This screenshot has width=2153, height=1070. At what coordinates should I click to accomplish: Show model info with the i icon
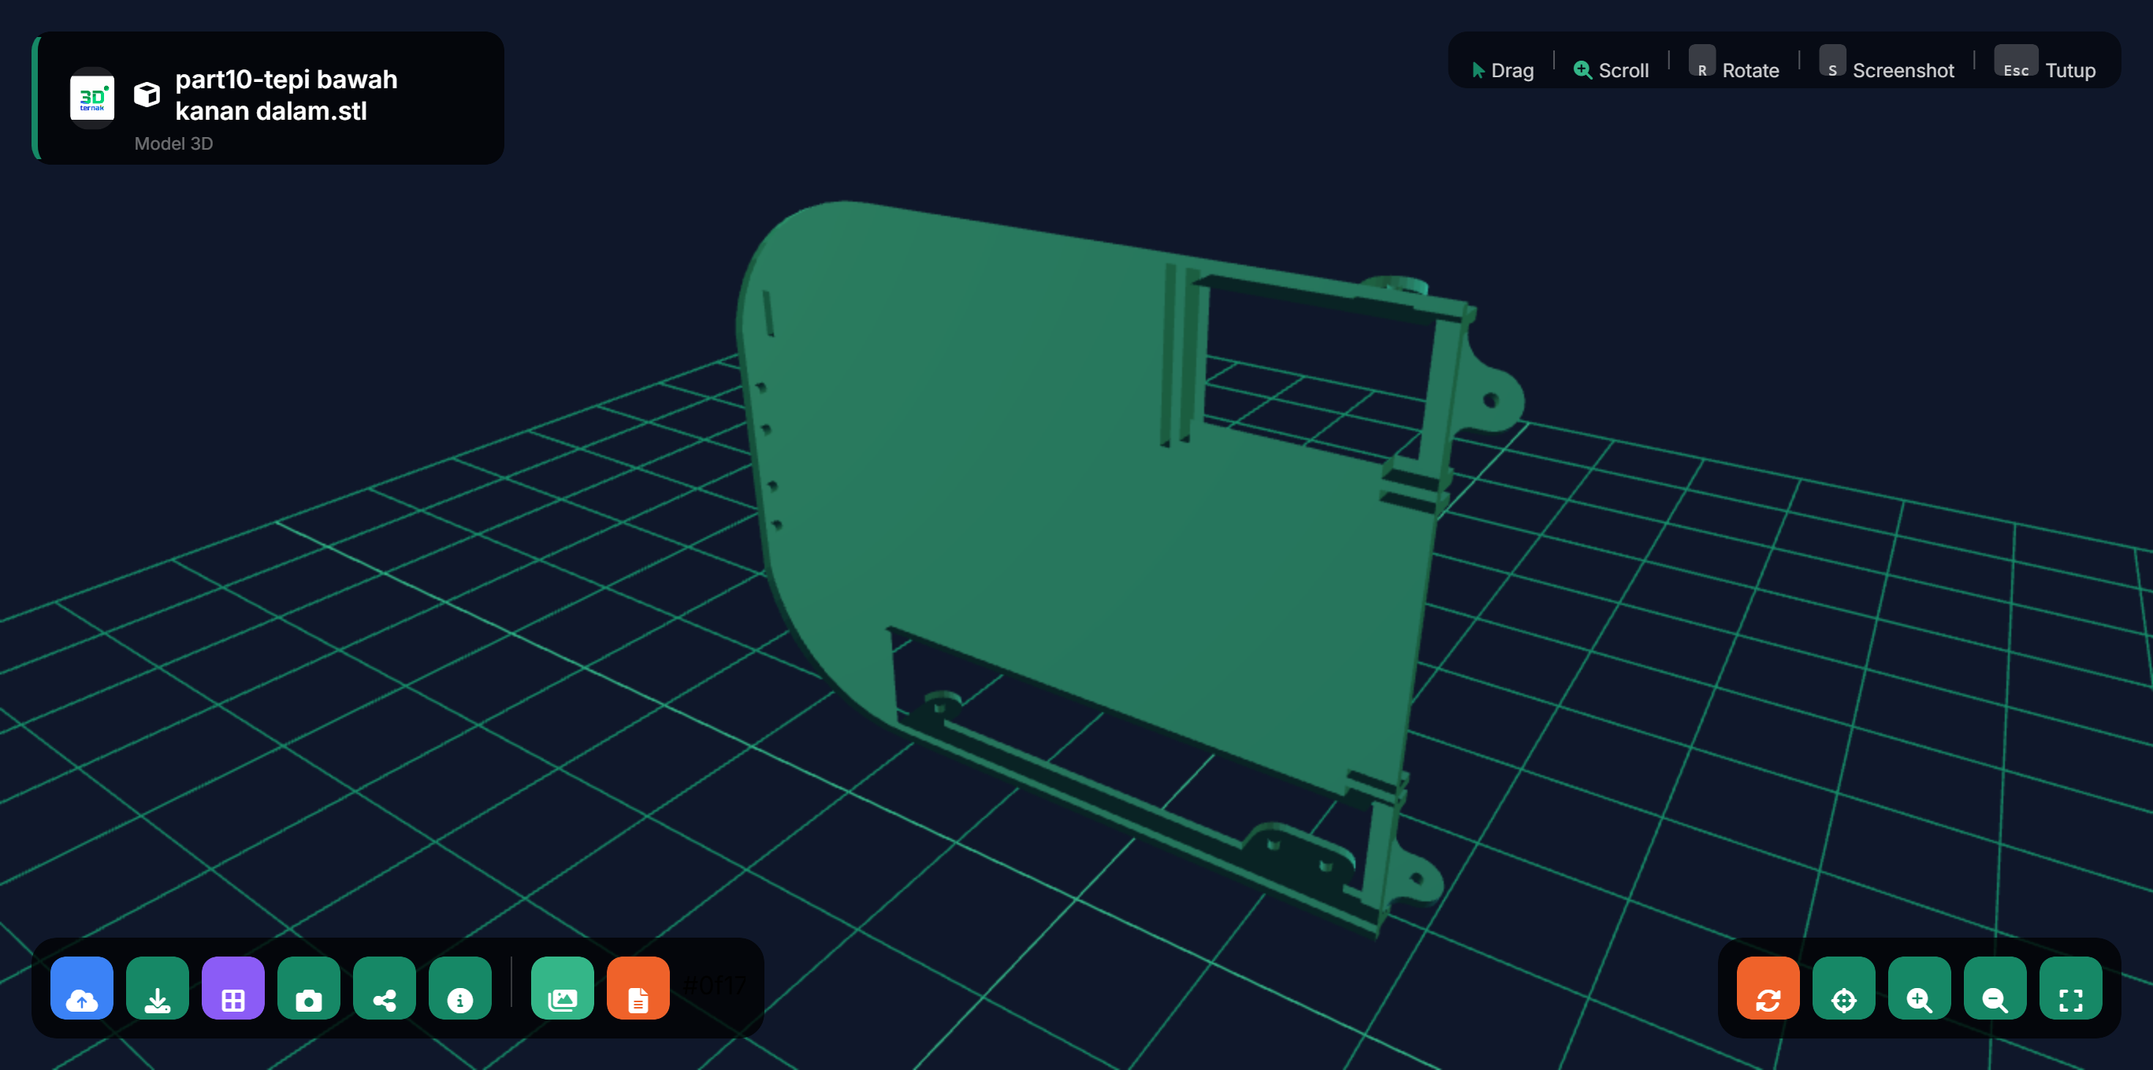coord(459,987)
